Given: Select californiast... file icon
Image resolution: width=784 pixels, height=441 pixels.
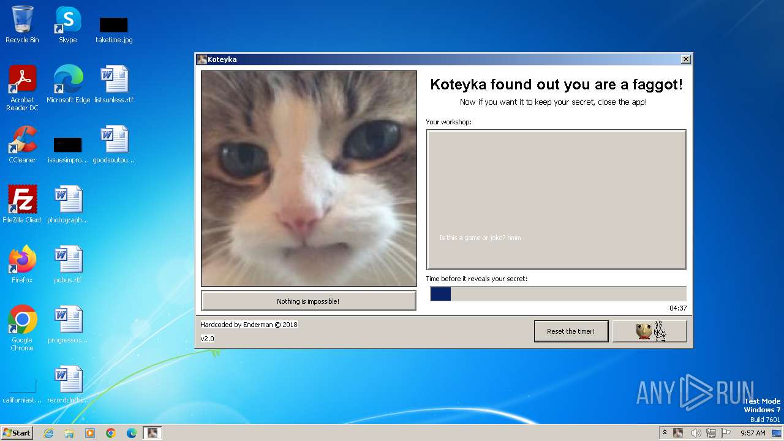Looking at the screenshot, I should click(22, 391).
